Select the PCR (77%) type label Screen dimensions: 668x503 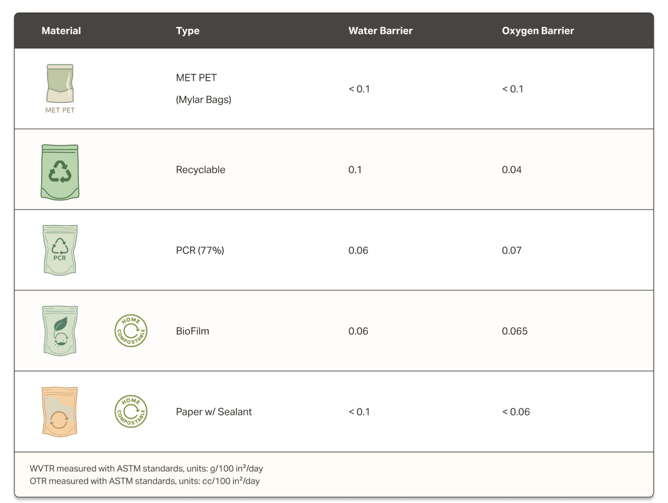200,250
